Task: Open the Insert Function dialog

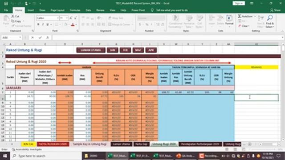Action: tap(48, 37)
